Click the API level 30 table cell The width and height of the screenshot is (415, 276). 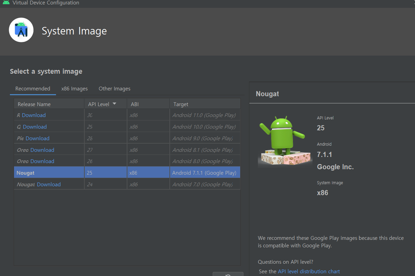click(106, 115)
